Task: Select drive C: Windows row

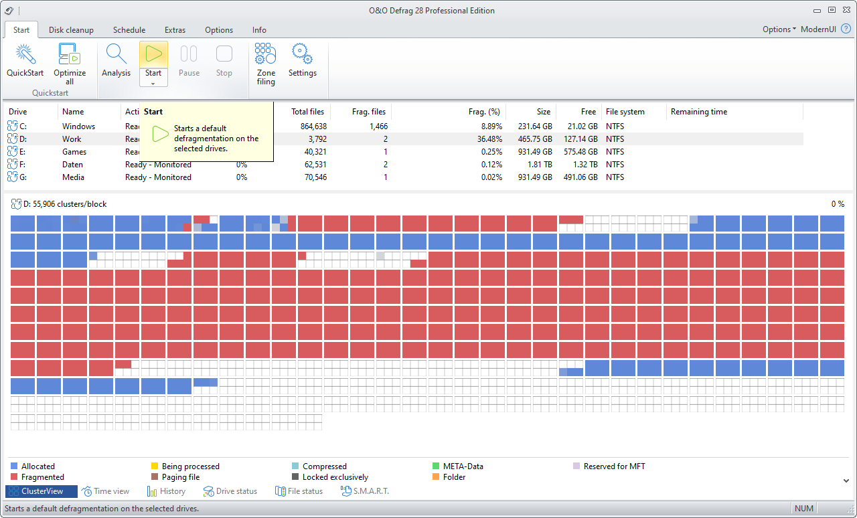Action: pyautogui.click(x=404, y=126)
